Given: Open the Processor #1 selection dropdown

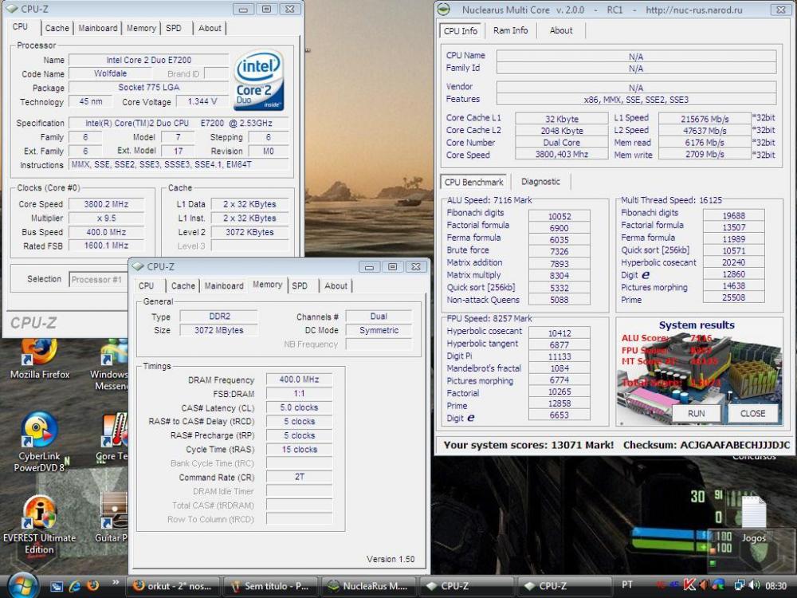Looking at the screenshot, I should click(99, 279).
